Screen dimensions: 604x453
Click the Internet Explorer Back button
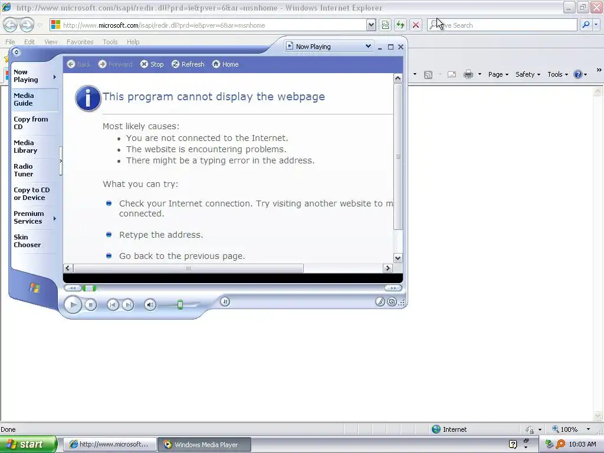tap(11, 25)
